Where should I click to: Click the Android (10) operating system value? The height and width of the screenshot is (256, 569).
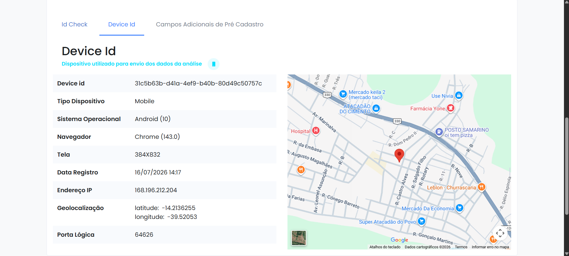click(152, 119)
